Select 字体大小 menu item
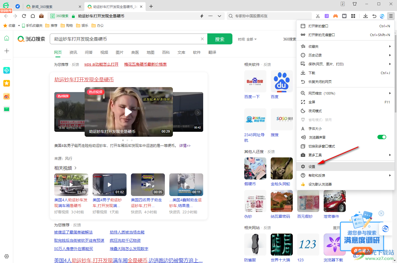The height and width of the screenshot is (263, 397). click(x=346, y=128)
